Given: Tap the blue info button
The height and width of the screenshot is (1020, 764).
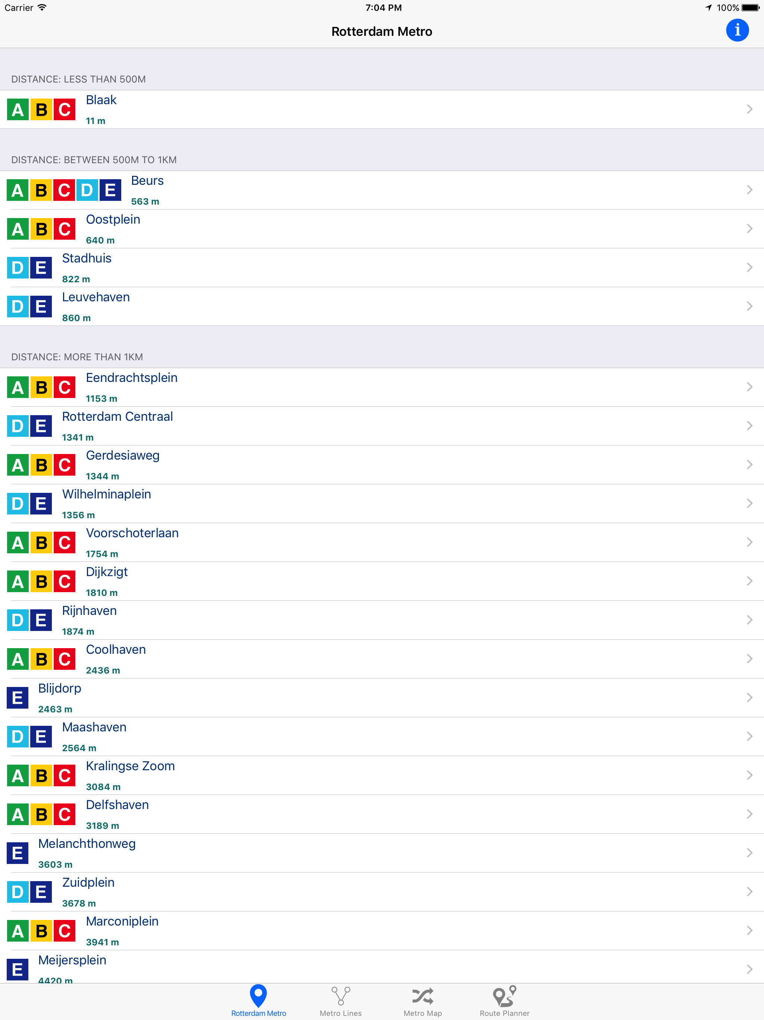Looking at the screenshot, I should tap(737, 31).
